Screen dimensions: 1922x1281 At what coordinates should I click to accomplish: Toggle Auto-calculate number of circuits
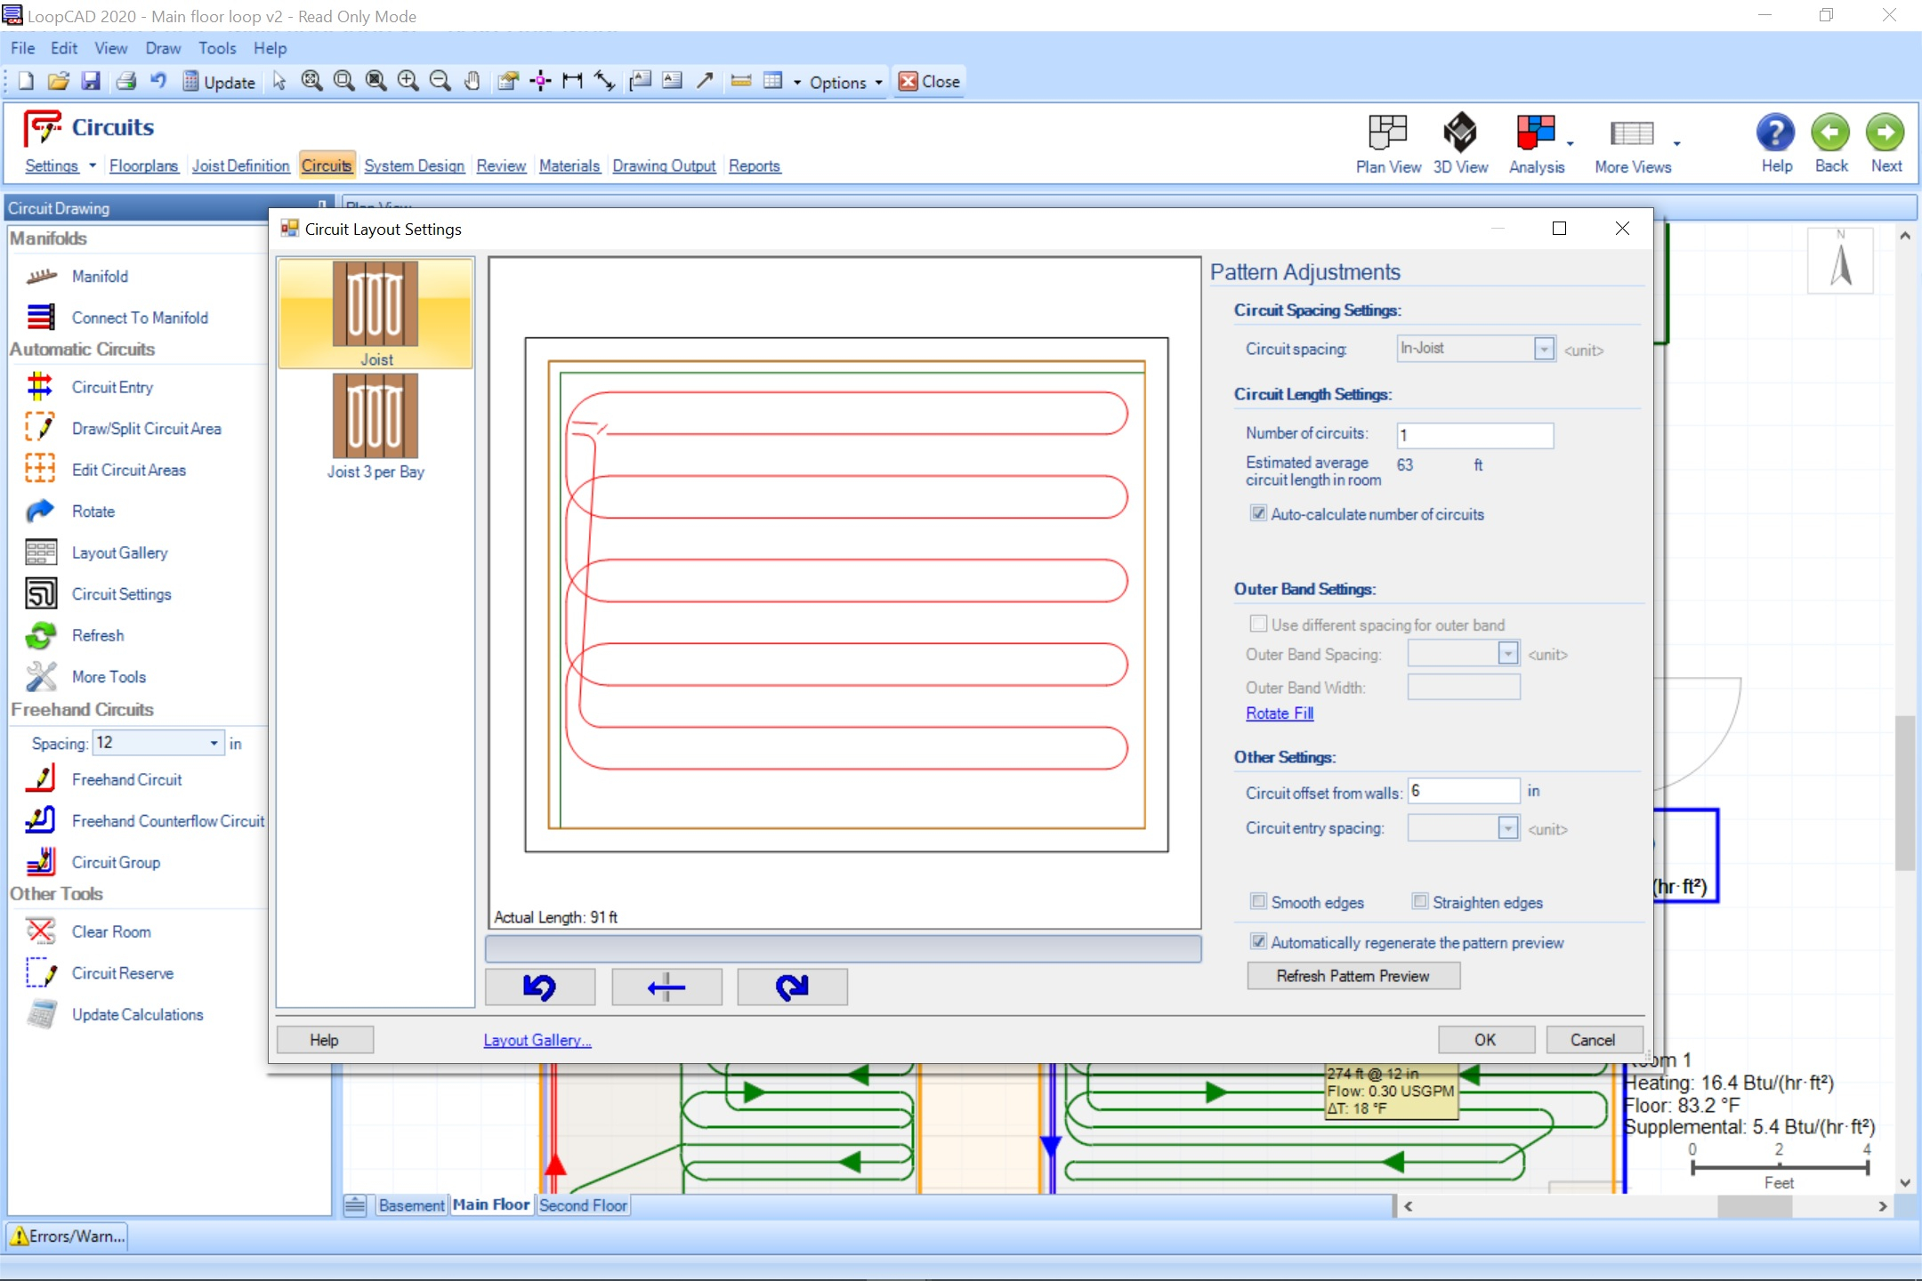(x=1256, y=513)
